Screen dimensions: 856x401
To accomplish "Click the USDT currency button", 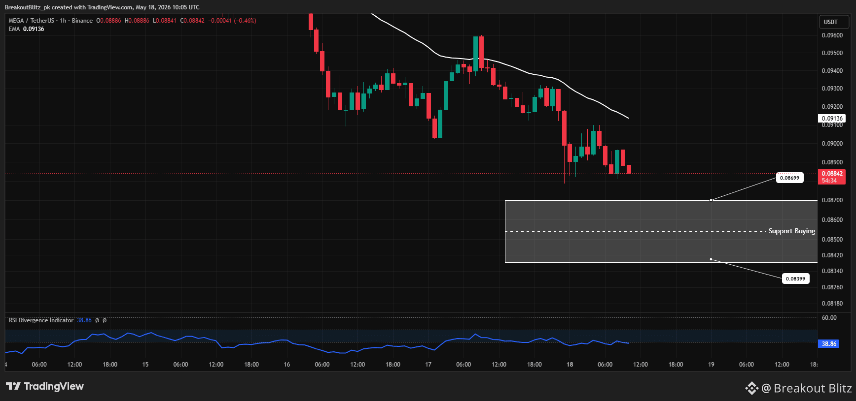I will [x=834, y=22].
